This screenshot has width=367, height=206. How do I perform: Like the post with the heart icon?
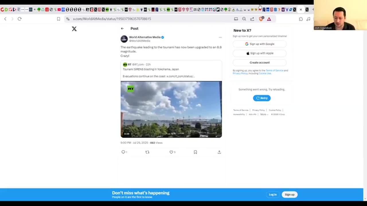point(171,152)
